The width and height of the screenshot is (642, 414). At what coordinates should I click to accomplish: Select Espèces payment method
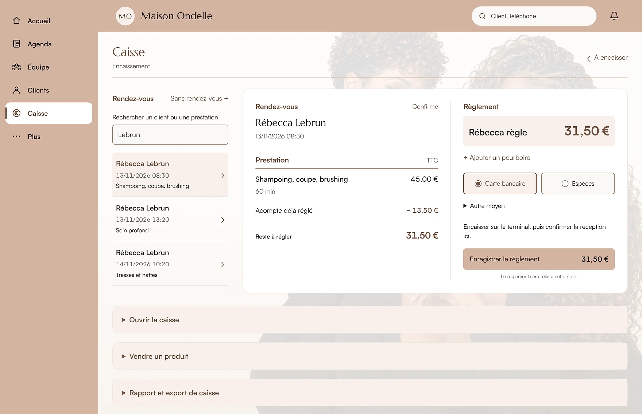(578, 184)
